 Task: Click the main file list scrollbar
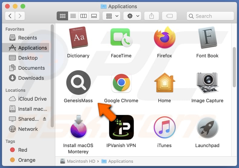point(234,67)
